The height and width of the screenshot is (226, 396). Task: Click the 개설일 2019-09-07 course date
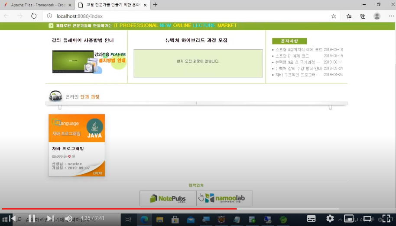71,168
